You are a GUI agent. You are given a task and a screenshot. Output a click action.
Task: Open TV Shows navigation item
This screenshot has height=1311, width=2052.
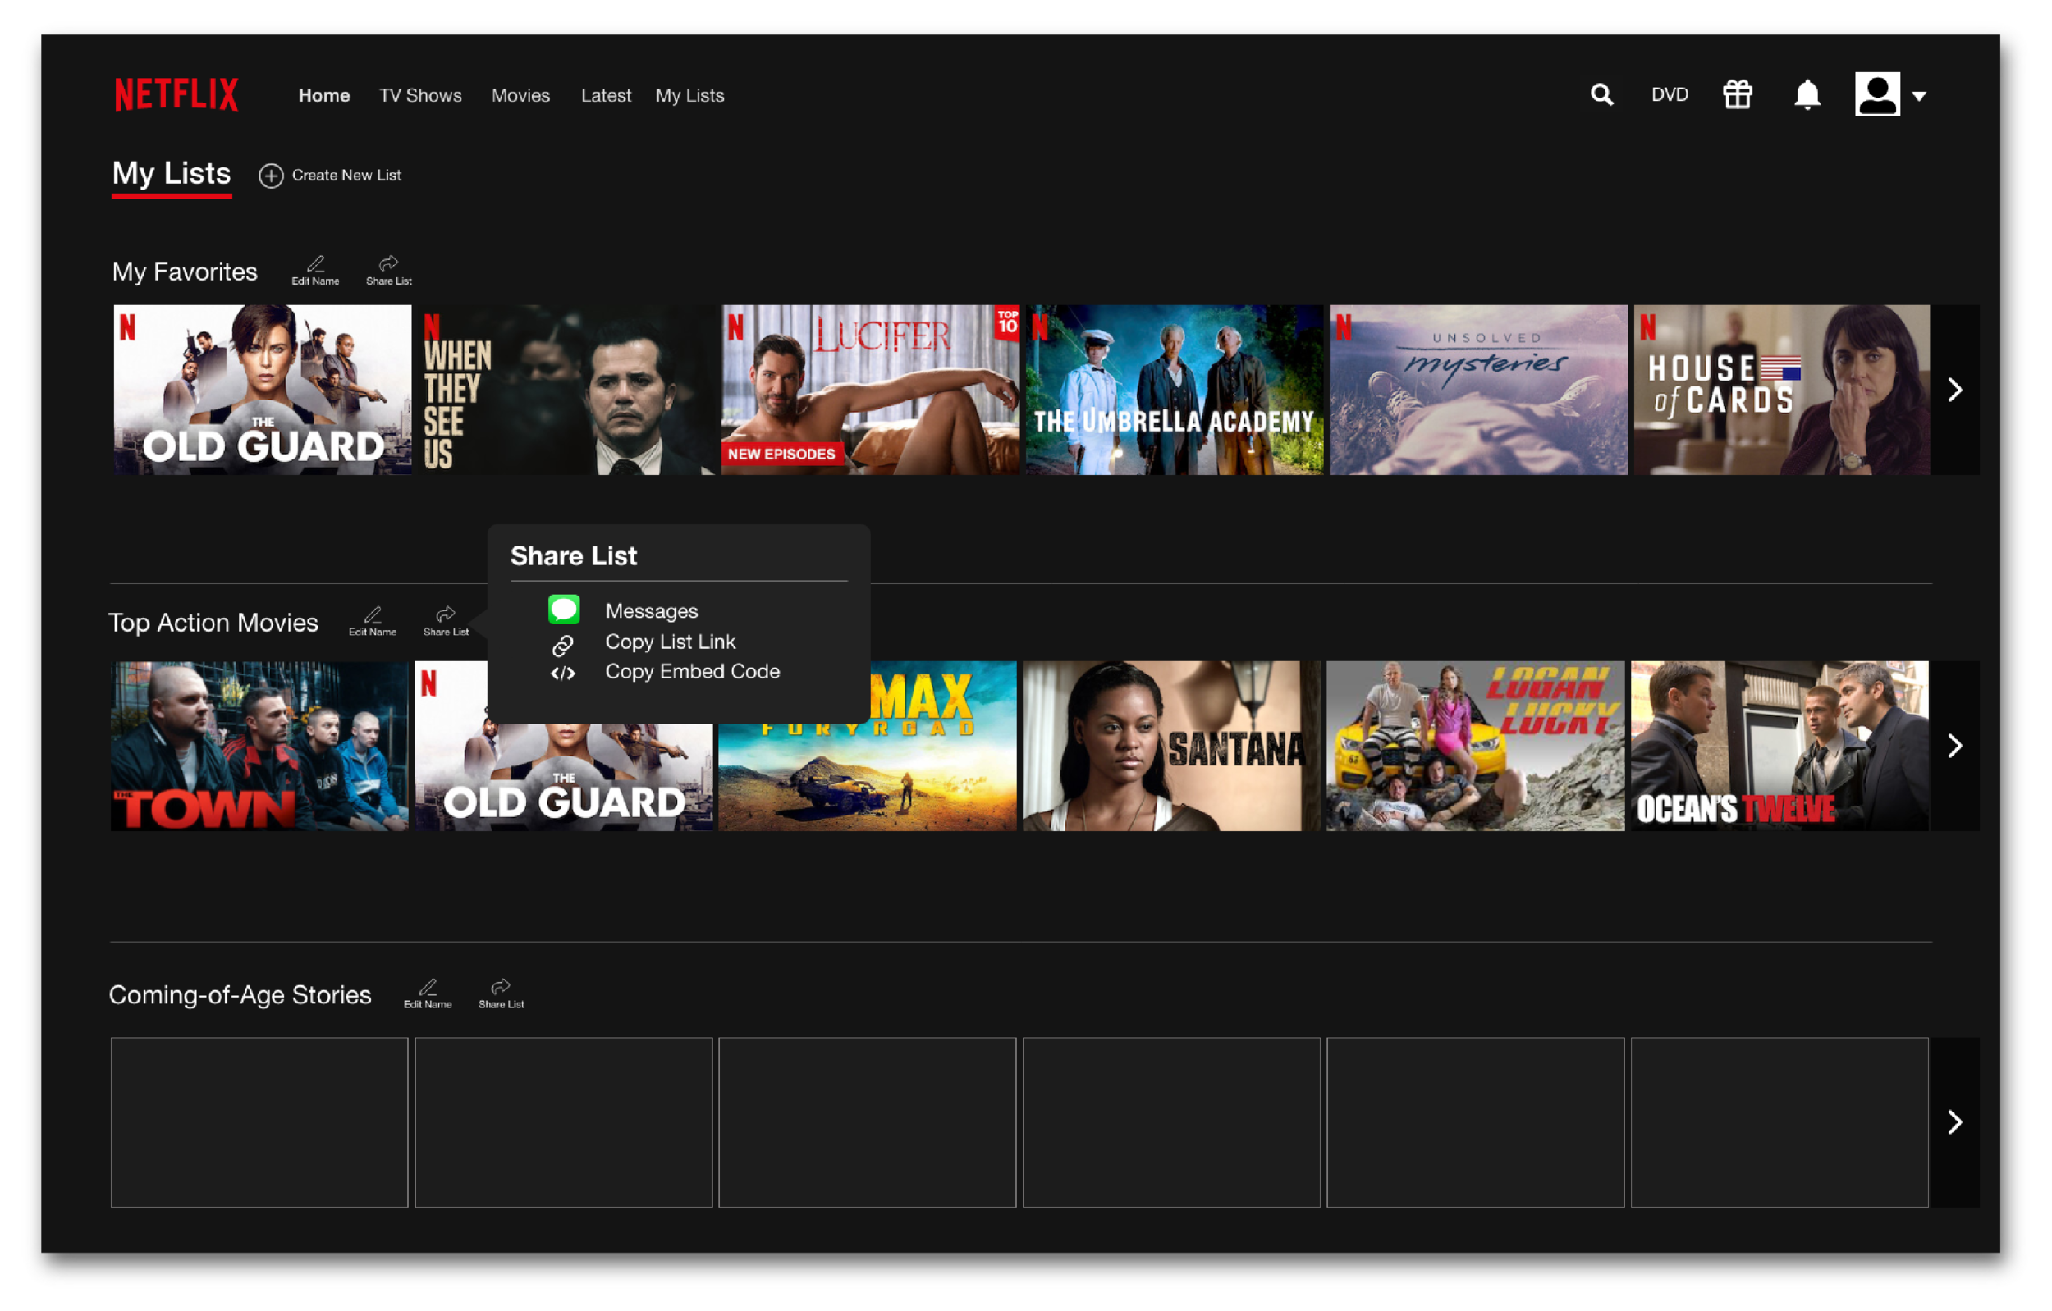[420, 95]
